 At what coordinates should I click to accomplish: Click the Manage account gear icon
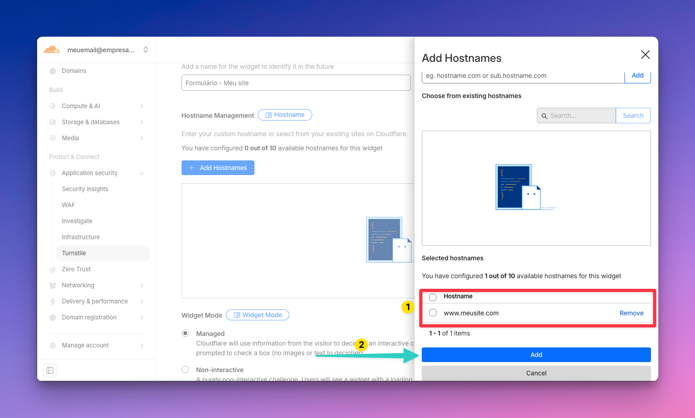[x=53, y=346]
